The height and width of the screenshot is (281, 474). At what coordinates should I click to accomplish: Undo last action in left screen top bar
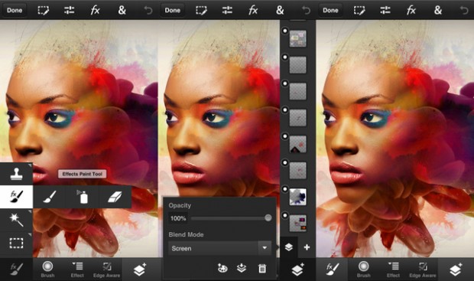click(148, 11)
